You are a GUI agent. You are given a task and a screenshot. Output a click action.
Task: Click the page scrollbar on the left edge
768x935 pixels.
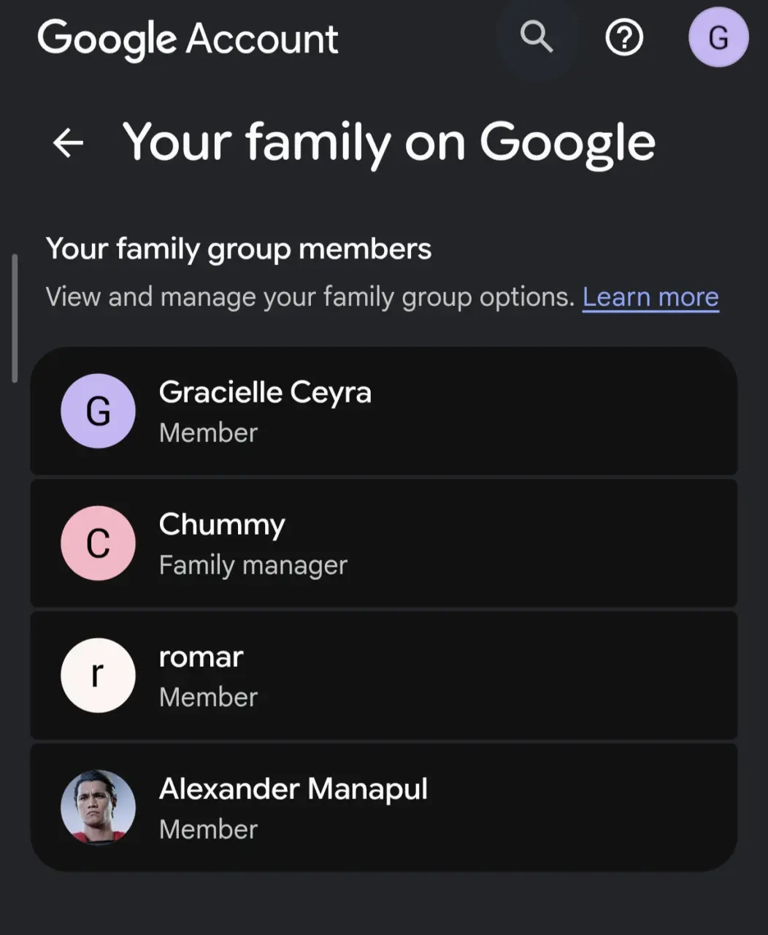click(x=14, y=318)
